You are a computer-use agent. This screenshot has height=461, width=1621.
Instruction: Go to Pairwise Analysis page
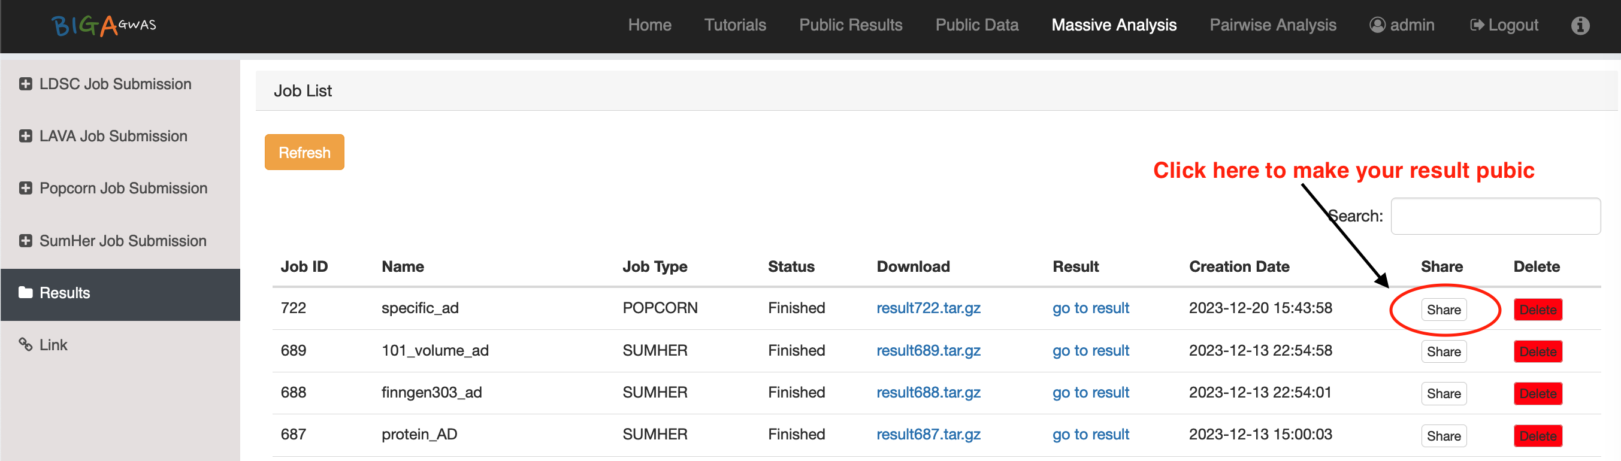[x=1272, y=25]
